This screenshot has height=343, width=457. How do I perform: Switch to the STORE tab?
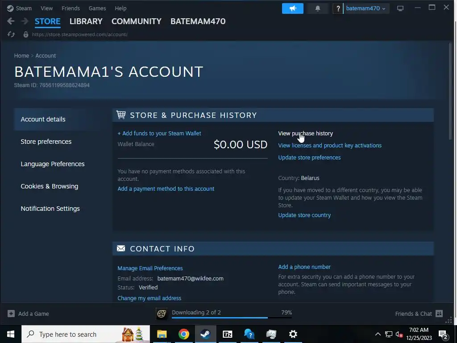[x=47, y=21]
